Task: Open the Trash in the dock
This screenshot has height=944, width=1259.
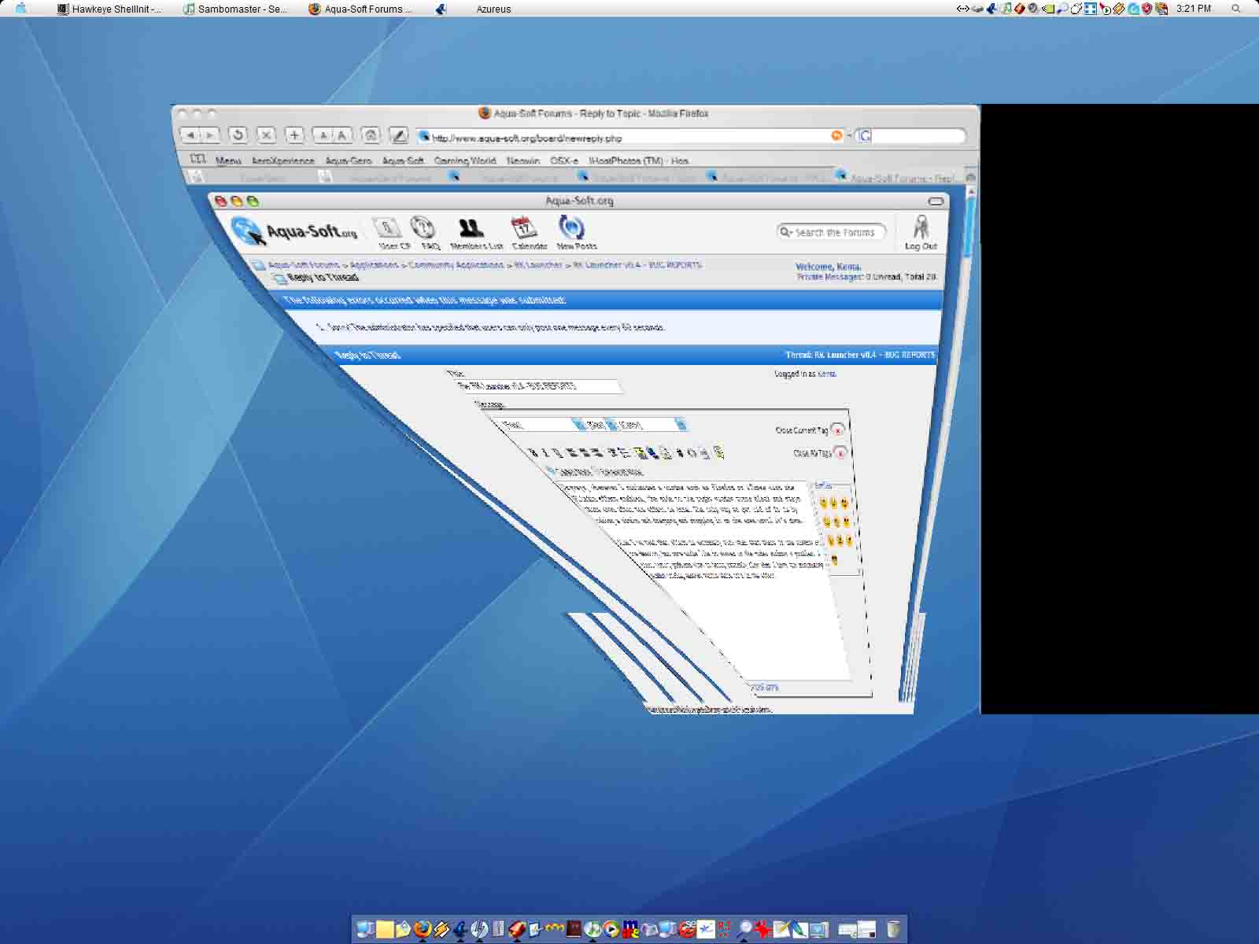Action: pyautogui.click(x=893, y=929)
